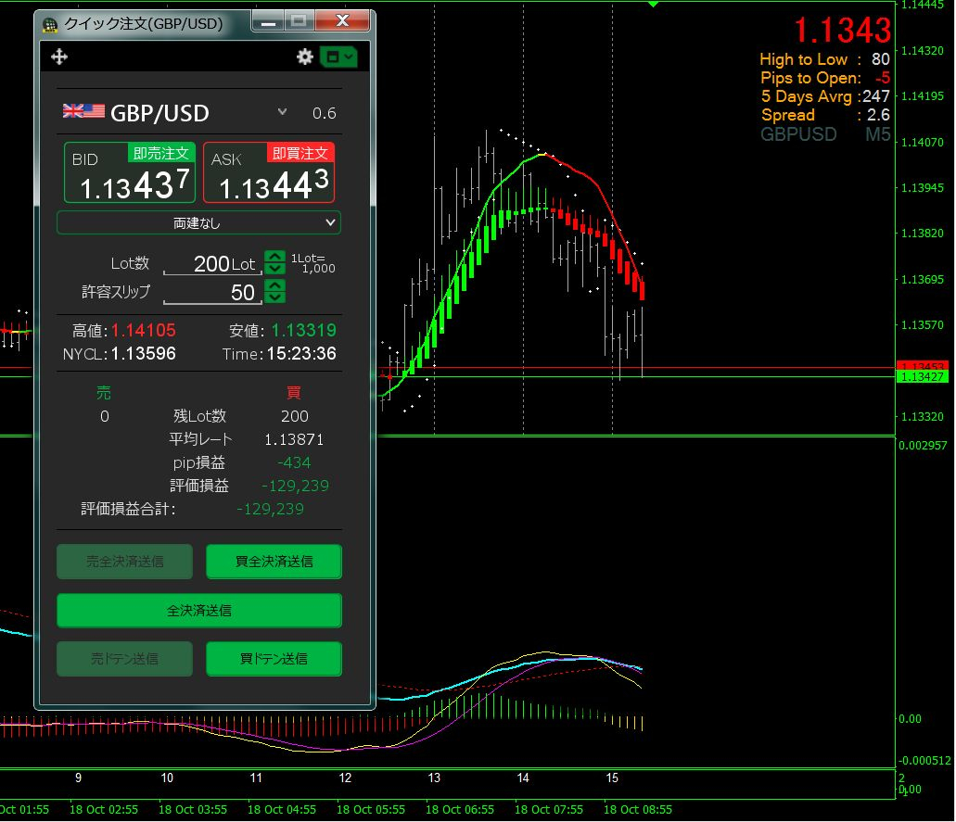Open the green panel layout dropdown icon

pos(338,57)
